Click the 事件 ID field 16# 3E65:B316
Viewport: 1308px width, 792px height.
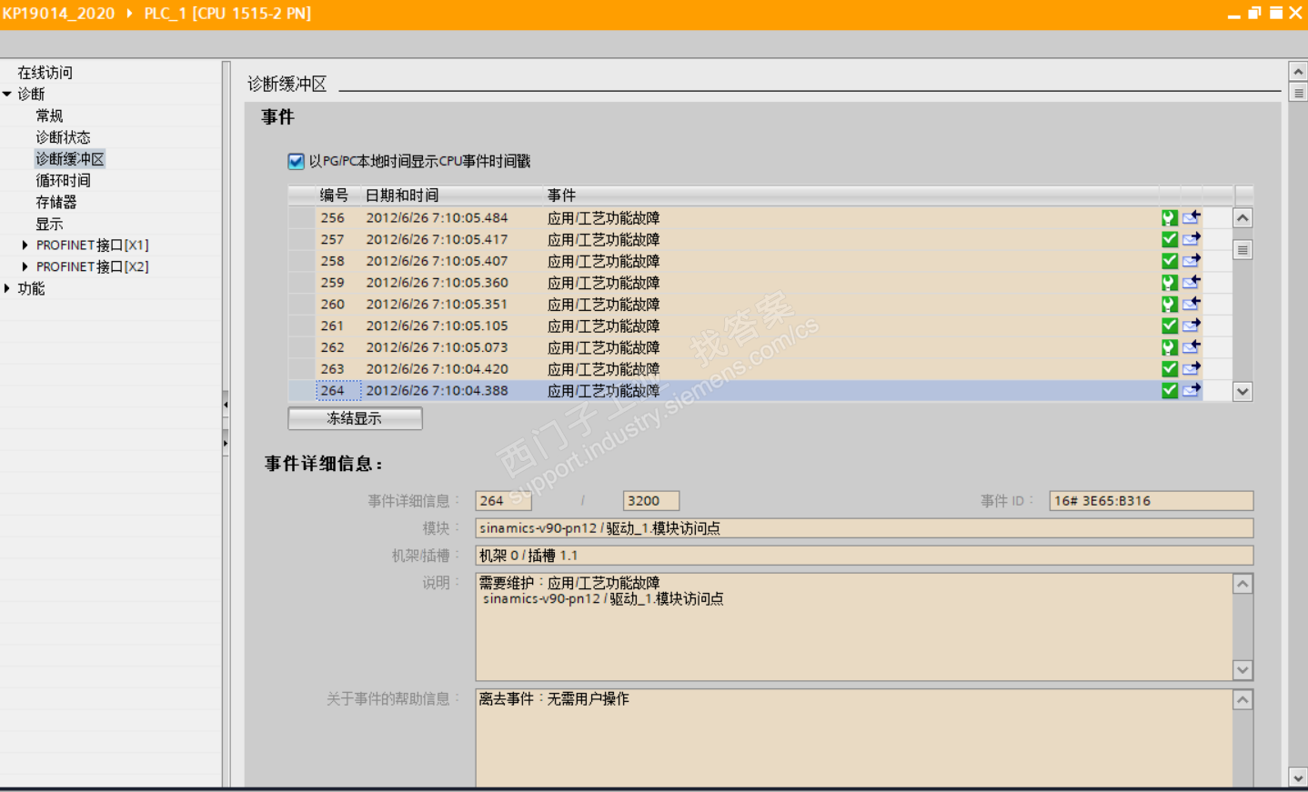pos(1151,501)
